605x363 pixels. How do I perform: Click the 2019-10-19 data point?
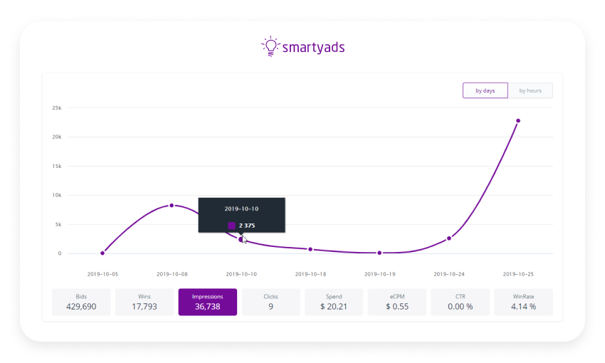[379, 253]
